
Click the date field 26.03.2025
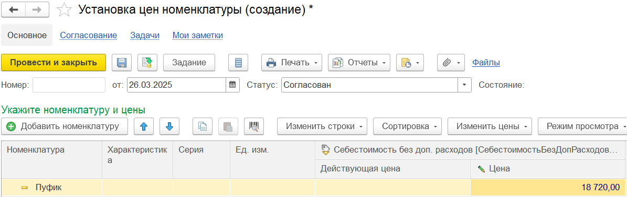tap(177, 85)
